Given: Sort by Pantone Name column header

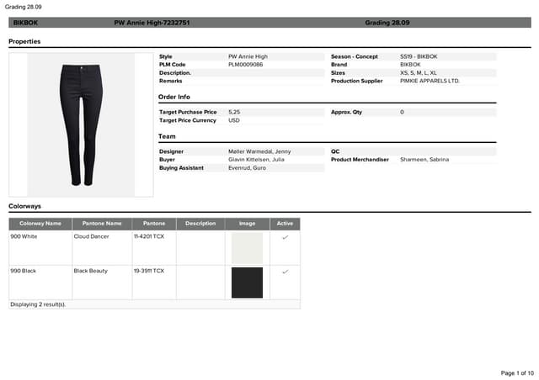Looking at the screenshot, I should click(102, 224).
